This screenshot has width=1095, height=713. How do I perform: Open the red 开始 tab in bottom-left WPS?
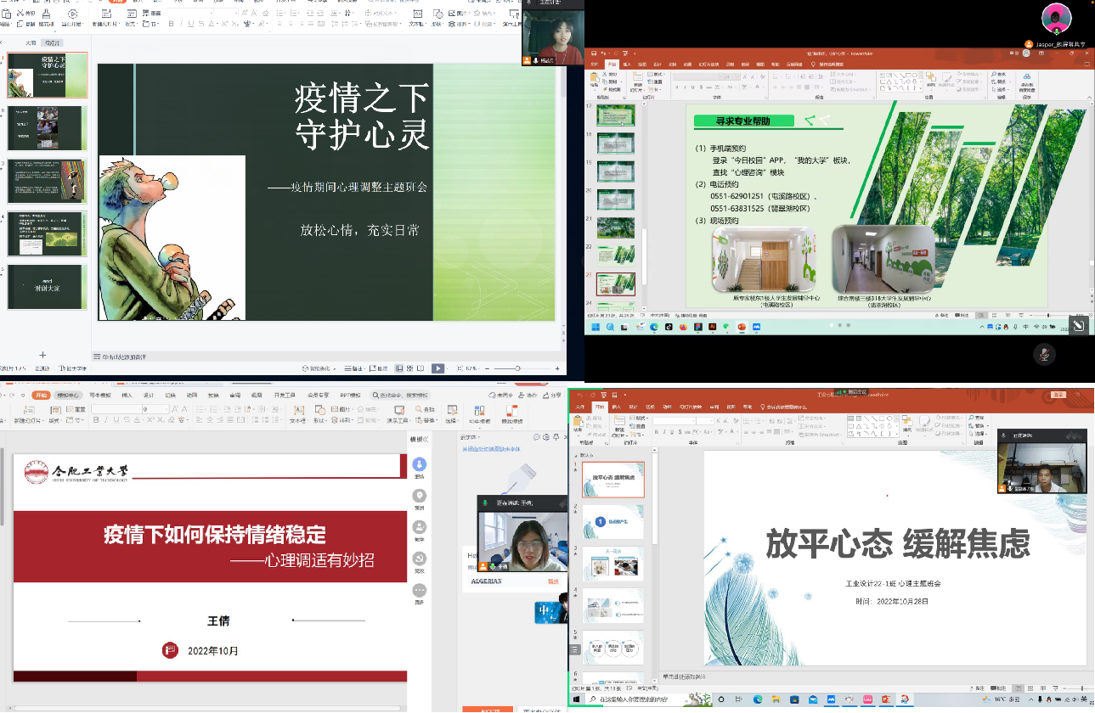pos(40,395)
